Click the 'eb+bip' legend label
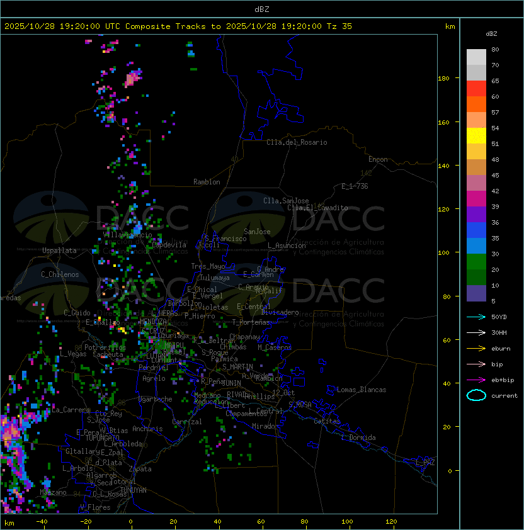Viewport: 524px width, 530px height. click(503, 380)
